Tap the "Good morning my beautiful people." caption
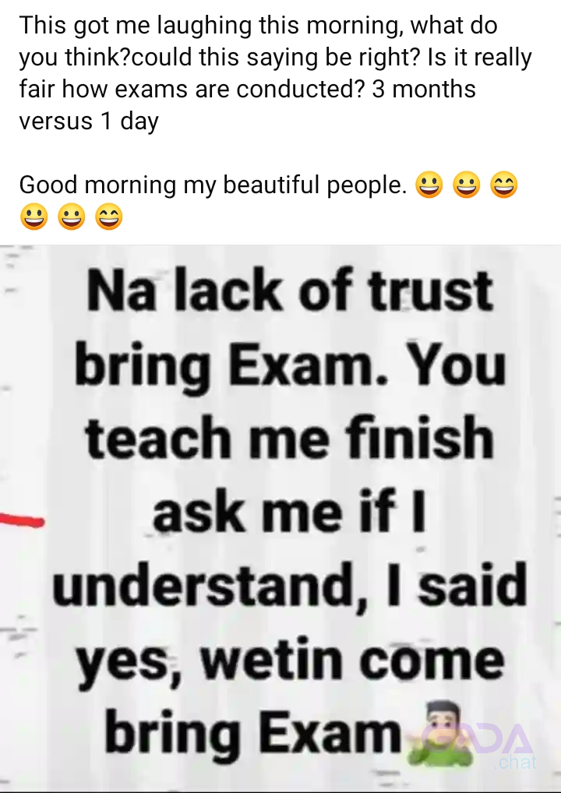Screen dimensions: 561x793 tap(213, 185)
